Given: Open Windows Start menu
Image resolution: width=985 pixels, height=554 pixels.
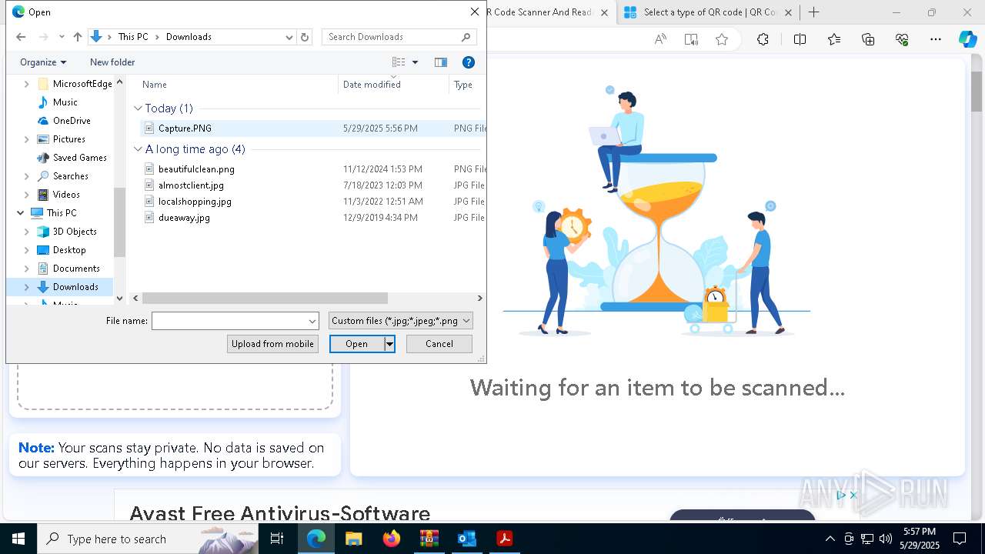Looking at the screenshot, I should click(18, 539).
